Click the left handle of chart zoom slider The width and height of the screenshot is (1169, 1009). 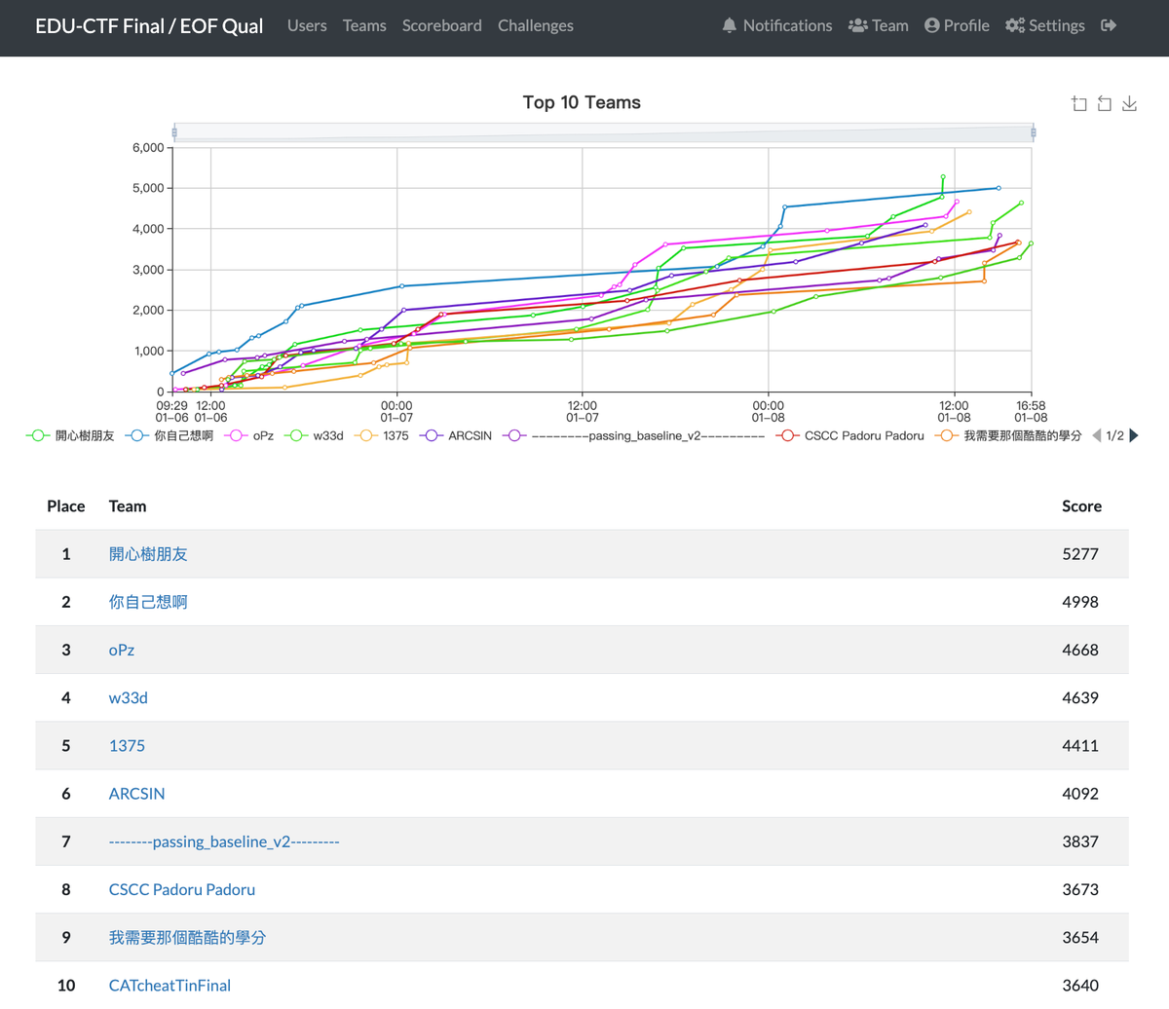(174, 132)
